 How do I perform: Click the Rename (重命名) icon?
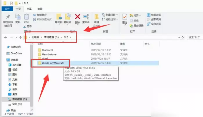(86, 17)
